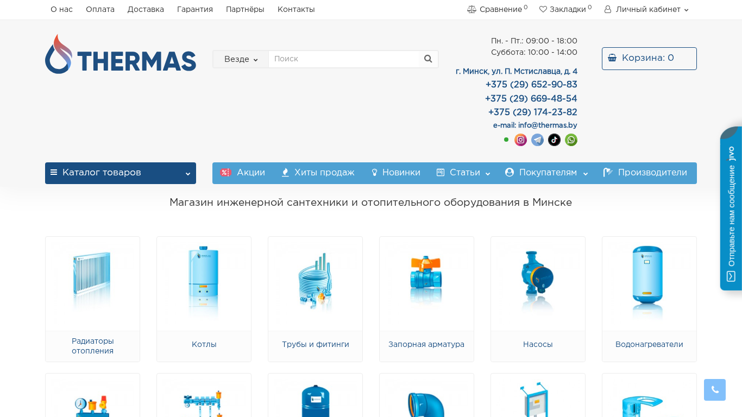Open Сравнение comparison list
Screen dimensions: 742x417
[498, 9]
